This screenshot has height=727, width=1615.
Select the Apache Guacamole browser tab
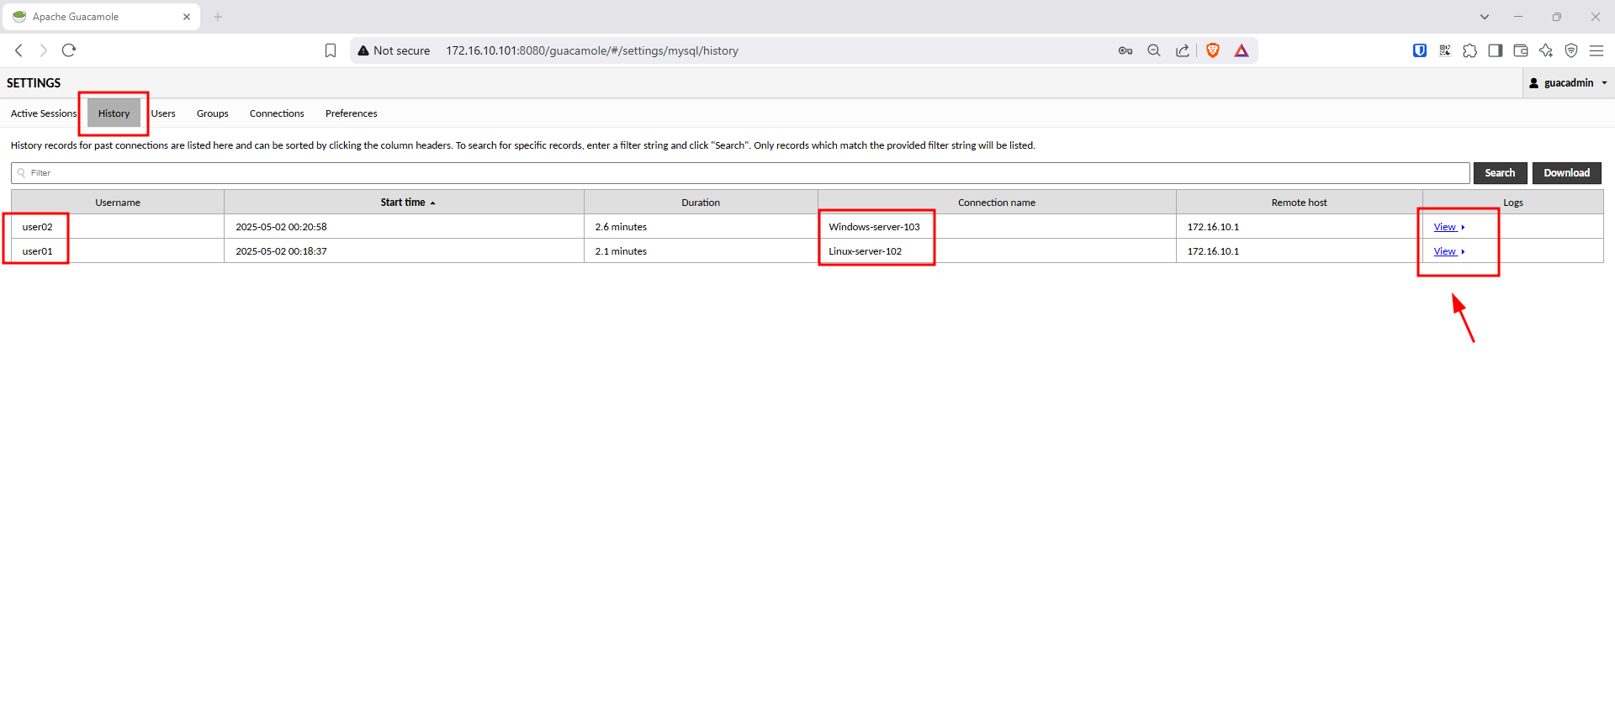[101, 17]
